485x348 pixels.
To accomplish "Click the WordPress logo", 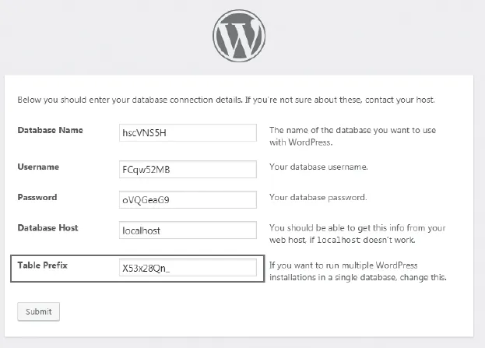I will 239,36.
